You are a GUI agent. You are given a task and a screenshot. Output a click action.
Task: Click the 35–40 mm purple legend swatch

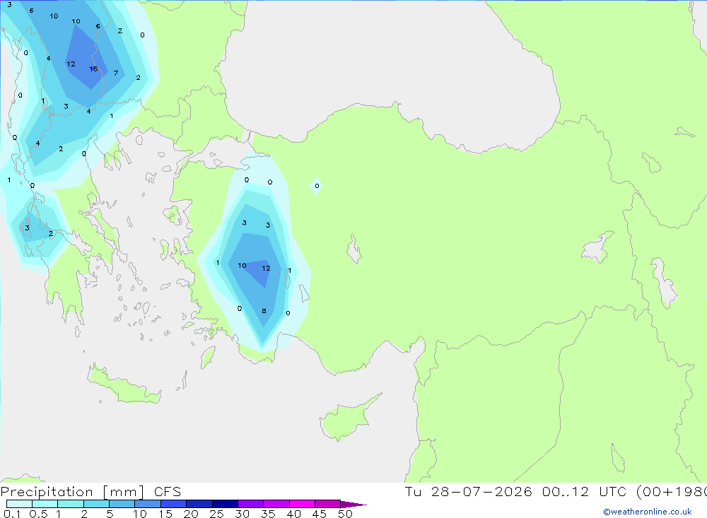[276, 504]
